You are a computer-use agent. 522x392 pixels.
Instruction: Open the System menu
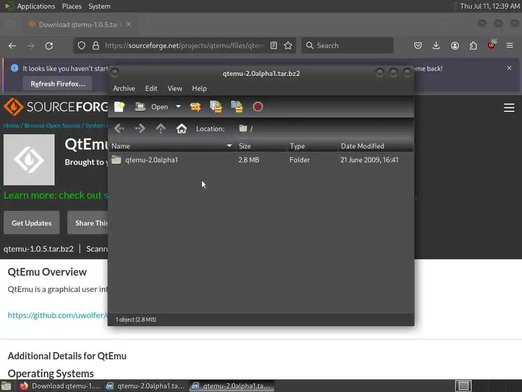pos(99,6)
